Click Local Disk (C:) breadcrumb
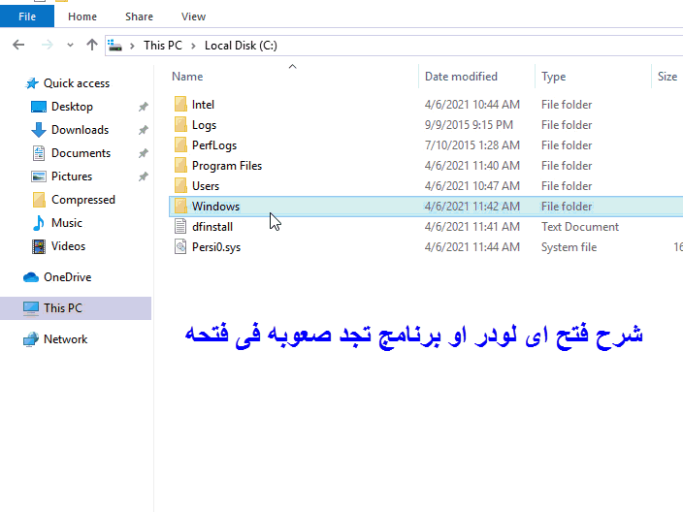Image resolution: width=683 pixels, height=512 pixels. (241, 46)
